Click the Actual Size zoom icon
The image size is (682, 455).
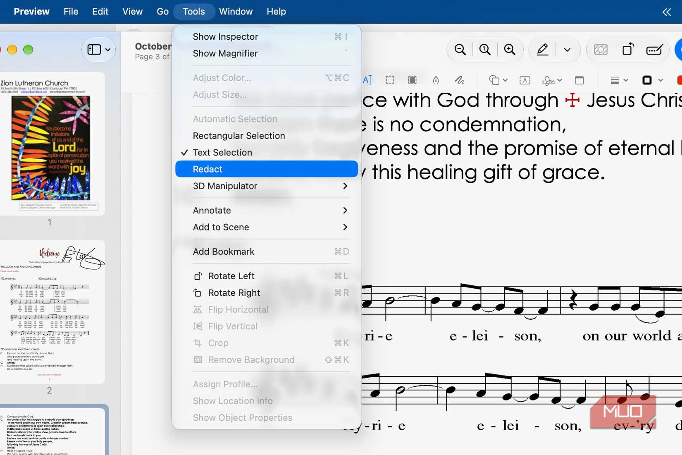(x=485, y=50)
